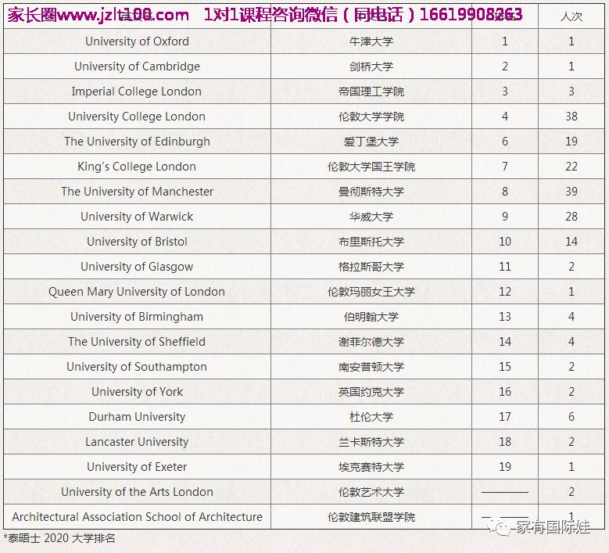Select rank '9' in Warwick row
Image resolution: width=609 pixels, height=553 pixels.
[x=505, y=217]
